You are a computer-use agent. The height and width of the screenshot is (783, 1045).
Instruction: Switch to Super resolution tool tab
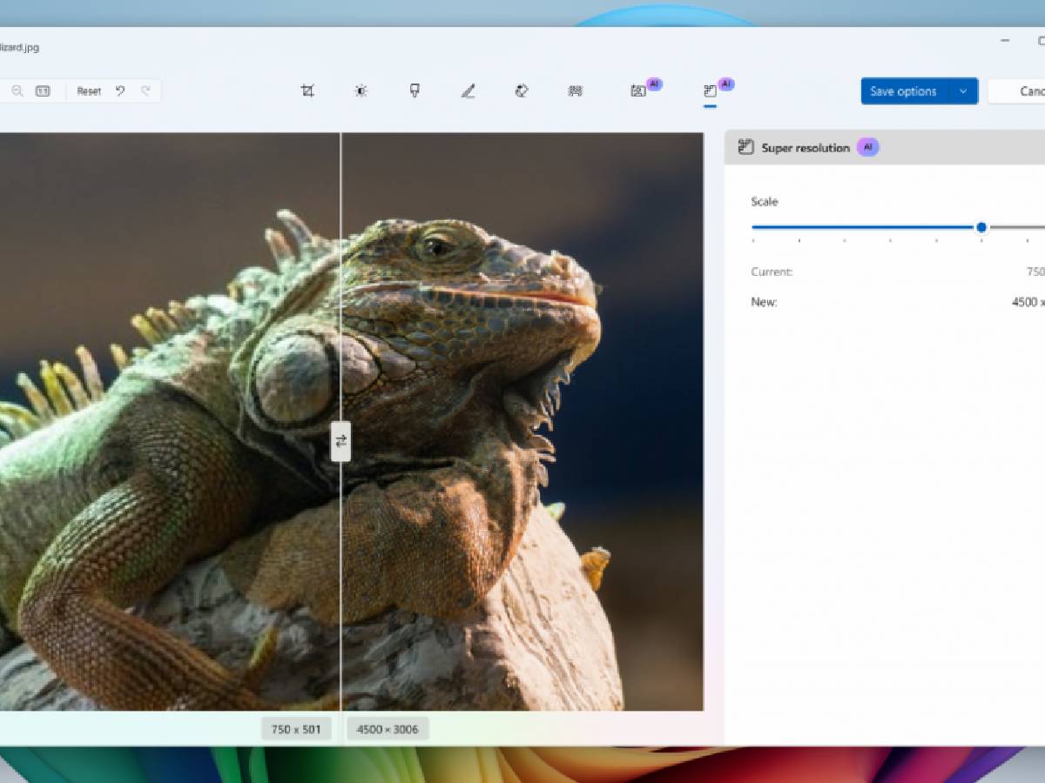coord(711,90)
